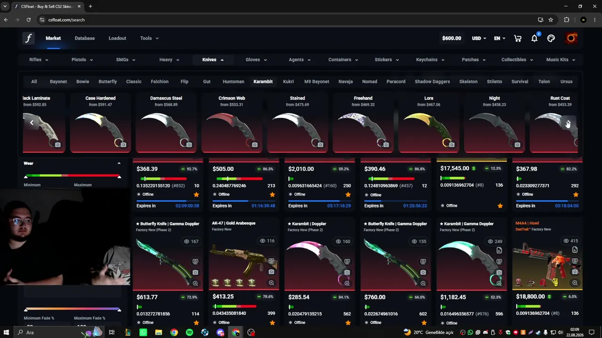This screenshot has height=338, width=602.
Task: Expand the Pistols category dropdown
Action: click(82, 60)
